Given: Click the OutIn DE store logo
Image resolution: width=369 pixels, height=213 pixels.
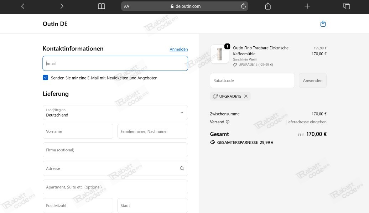Looking at the screenshot, I should point(55,24).
